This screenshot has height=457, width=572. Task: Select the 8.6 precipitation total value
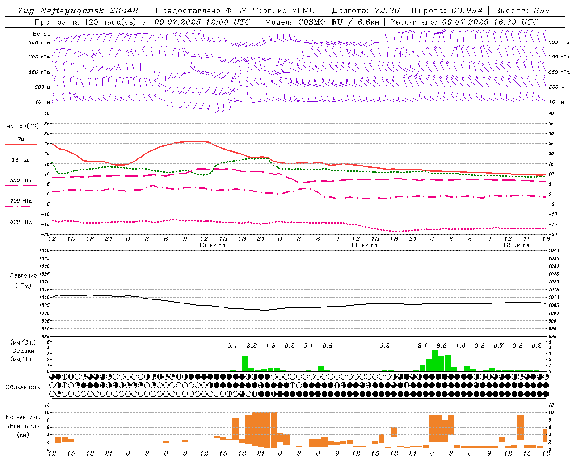coord(442,346)
